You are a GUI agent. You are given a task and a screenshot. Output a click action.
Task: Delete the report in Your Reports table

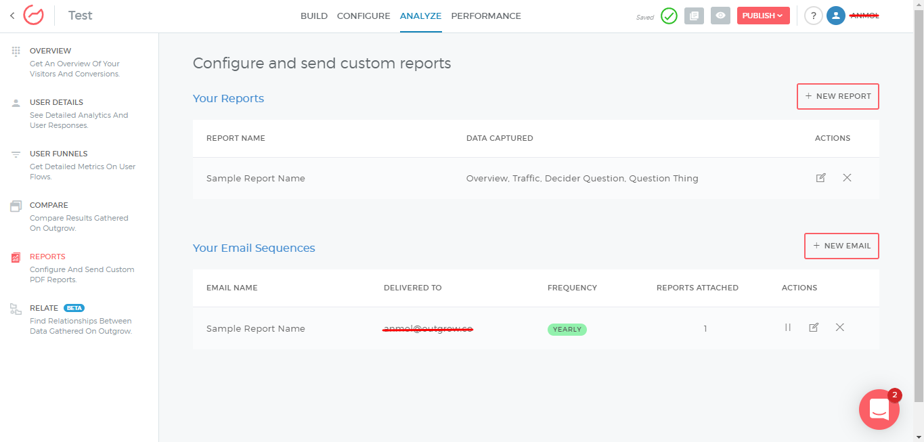pyautogui.click(x=847, y=178)
